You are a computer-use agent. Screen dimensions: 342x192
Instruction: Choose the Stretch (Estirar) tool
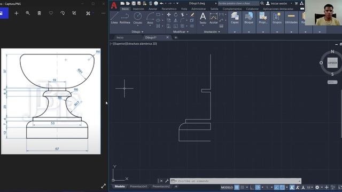point(169,26)
